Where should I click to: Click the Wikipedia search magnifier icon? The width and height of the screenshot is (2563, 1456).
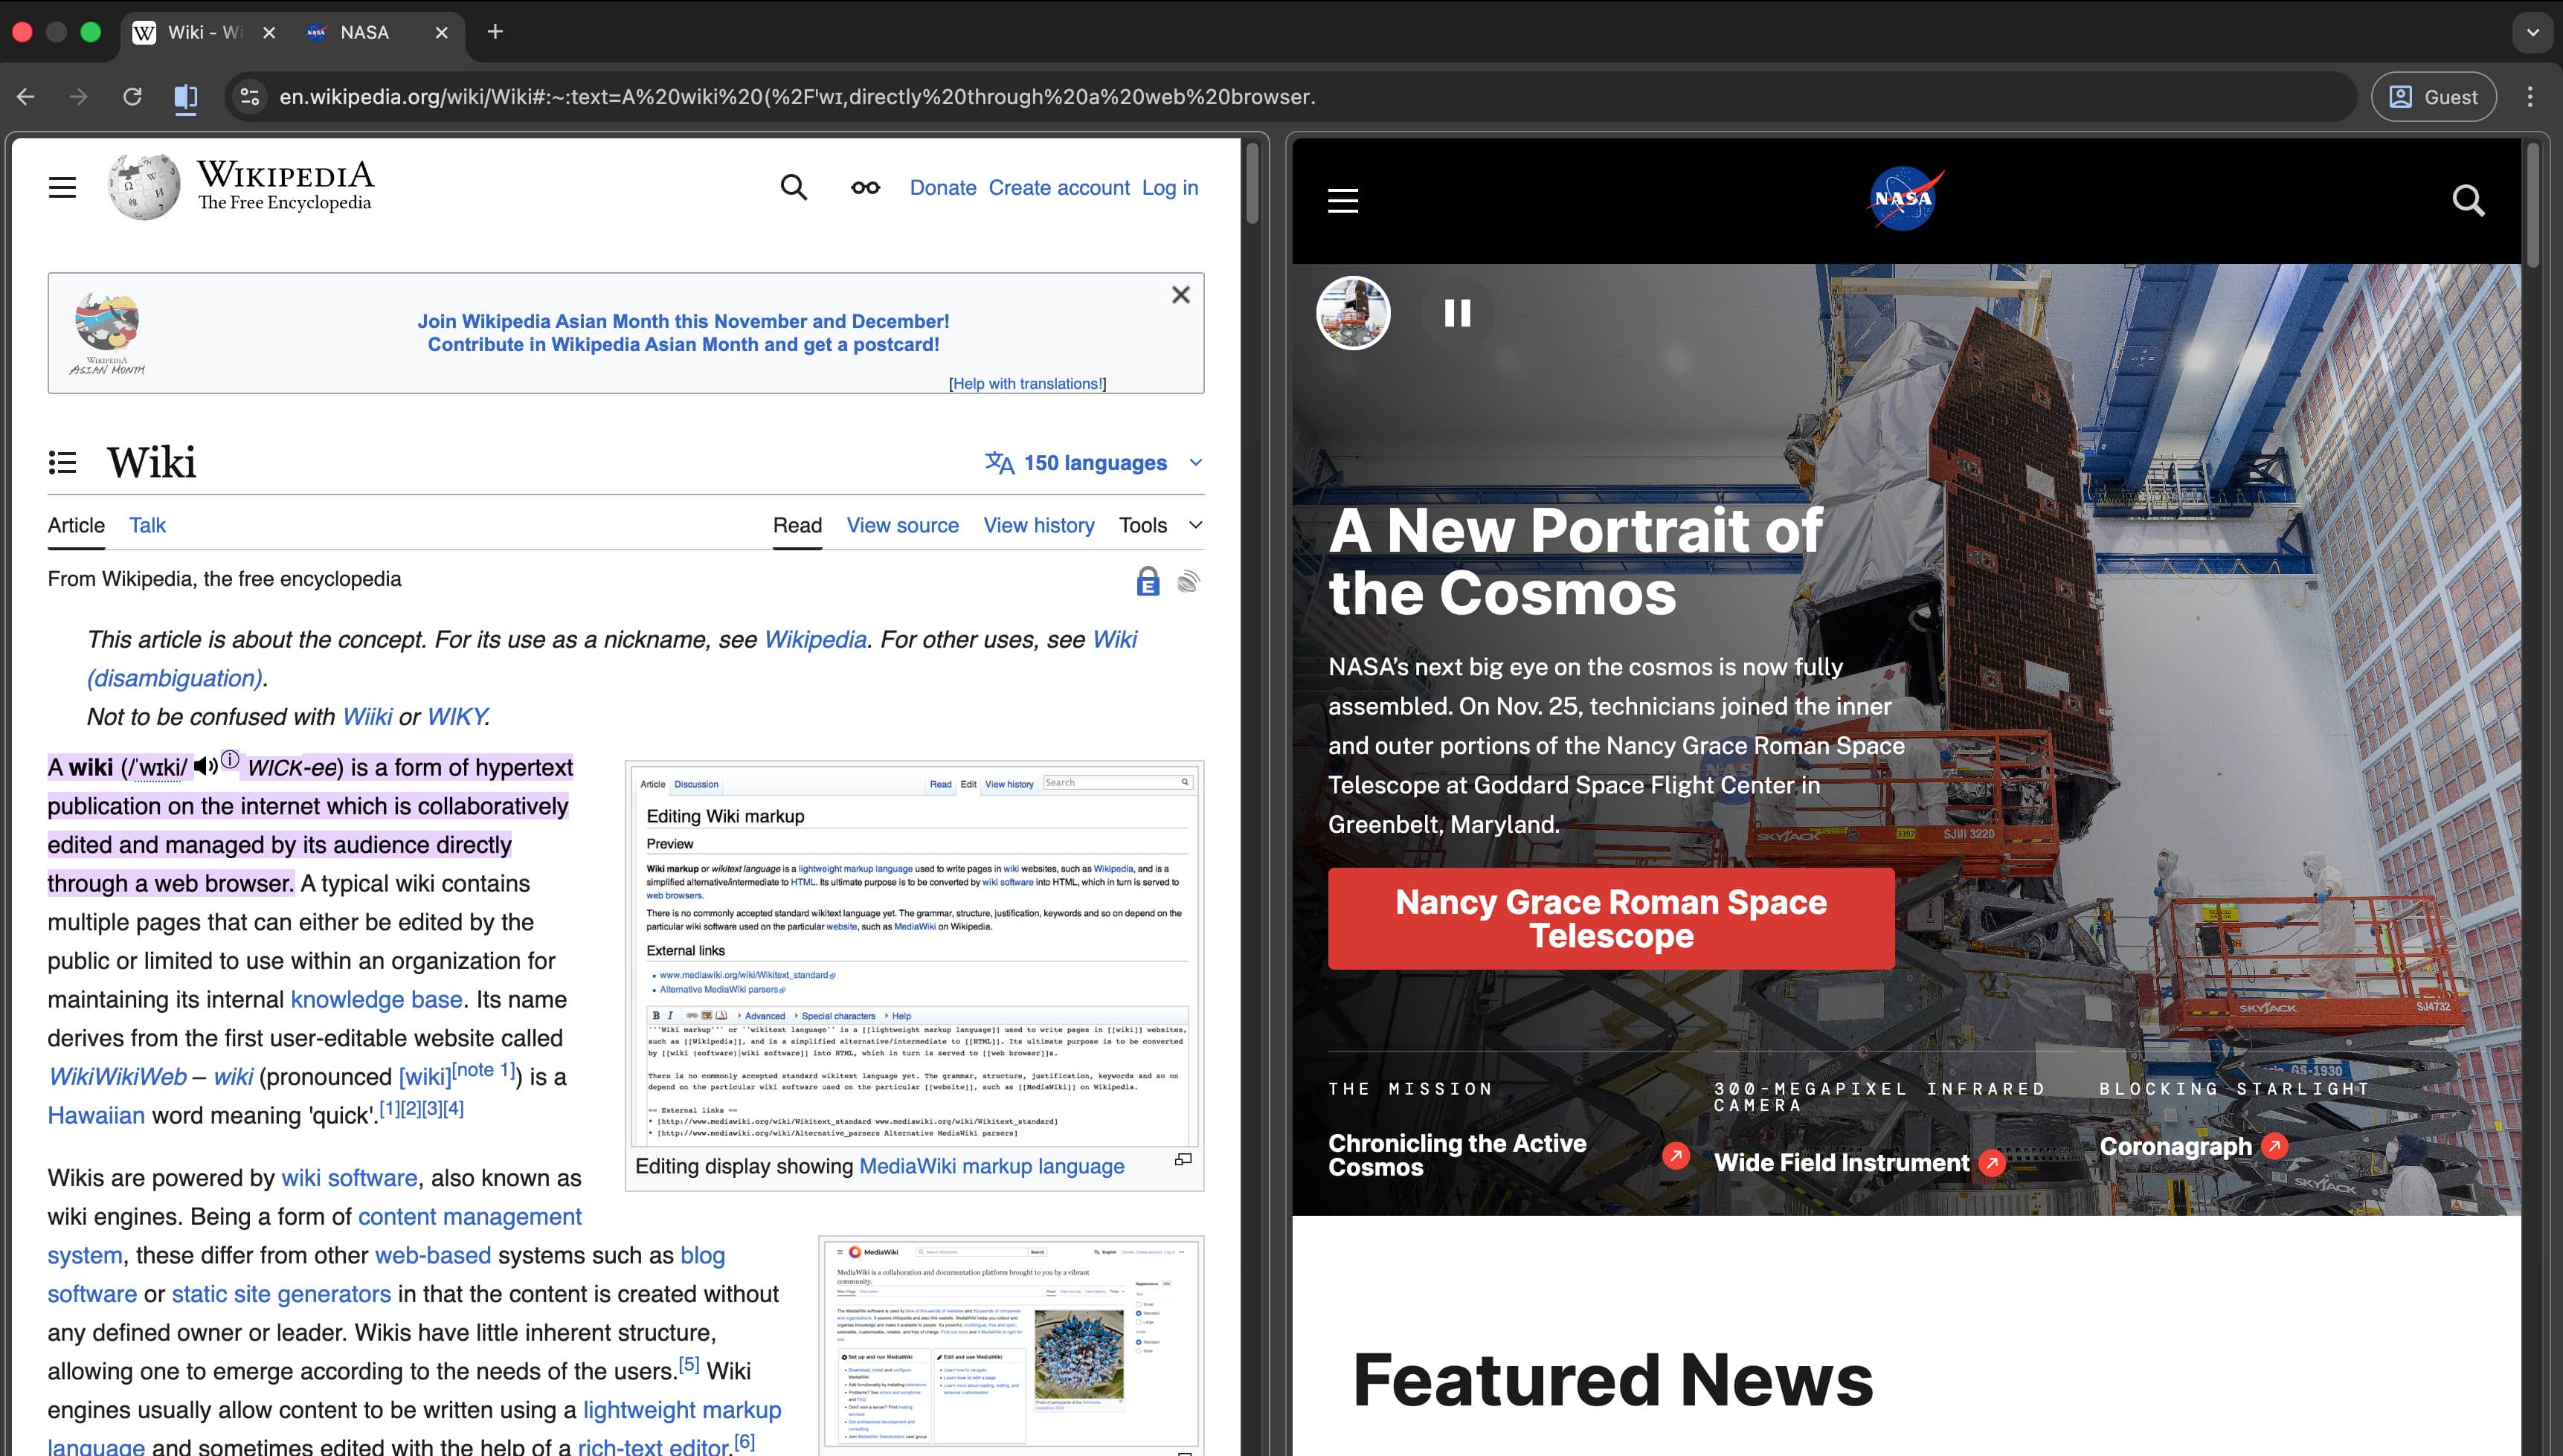[x=793, y=187]
